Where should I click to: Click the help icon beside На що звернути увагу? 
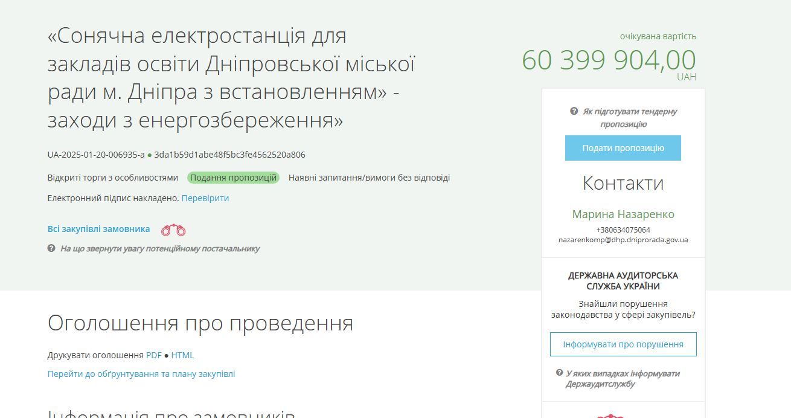click(51, 248)
